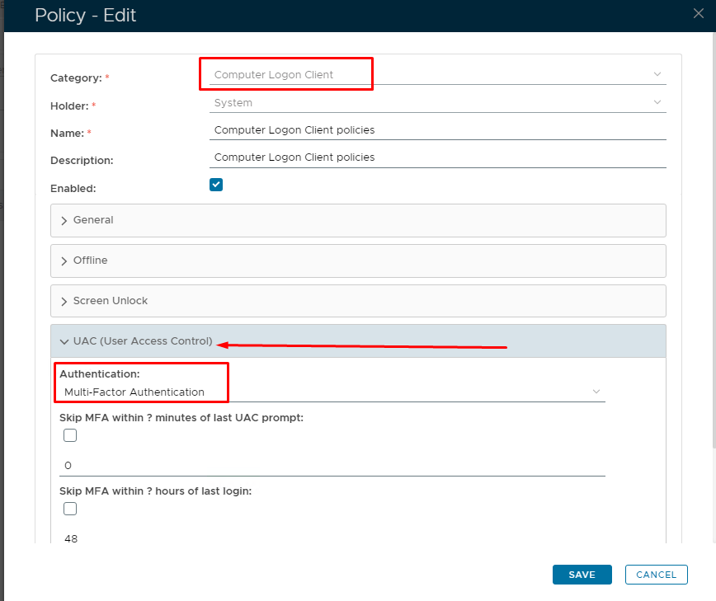Collapse the UAC section chevron
The width and height of the screenshot is (716, 601).
coord(64,341)
